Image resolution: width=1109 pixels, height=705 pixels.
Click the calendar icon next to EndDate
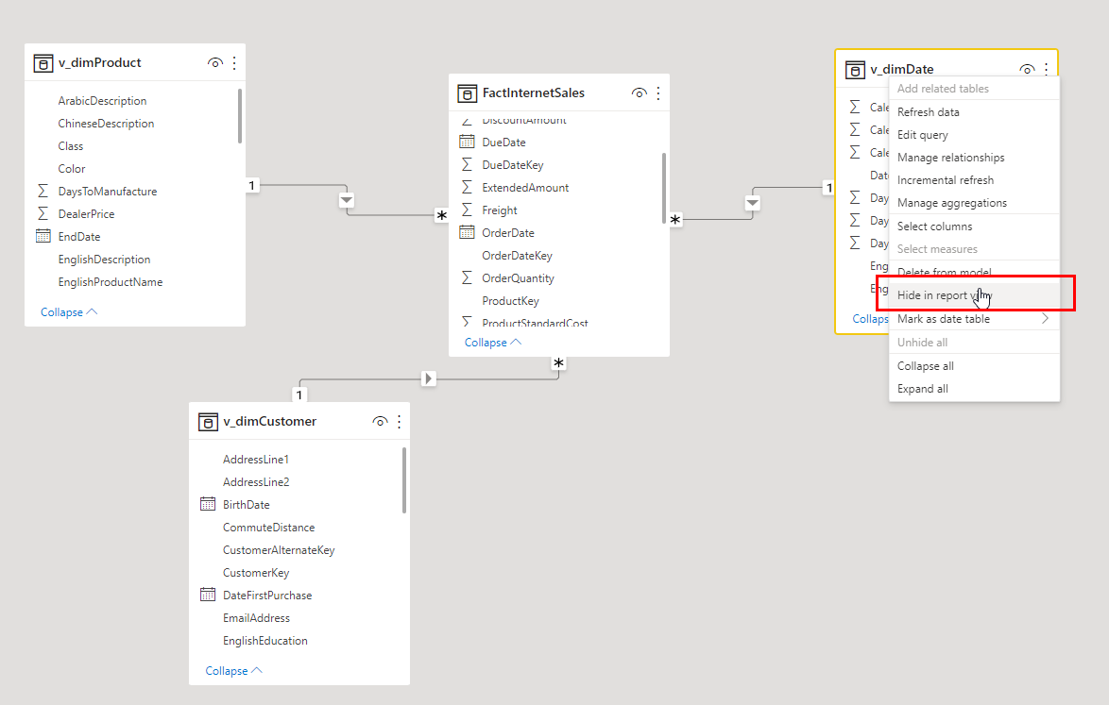(45, 236)
